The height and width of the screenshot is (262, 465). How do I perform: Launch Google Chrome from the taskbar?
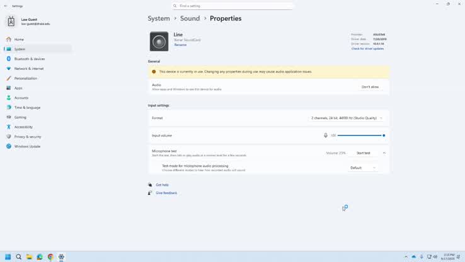pyautogui.click(x=50, y=257)
